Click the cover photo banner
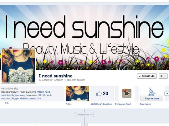Screen dimensions: 169x126 coord(84,37)
